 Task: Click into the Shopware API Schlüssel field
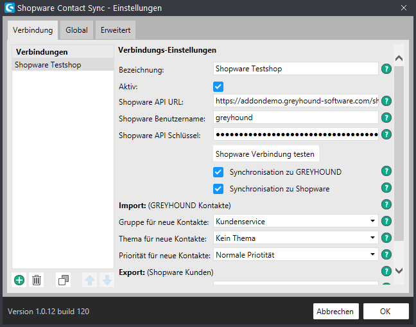(296, 134)
